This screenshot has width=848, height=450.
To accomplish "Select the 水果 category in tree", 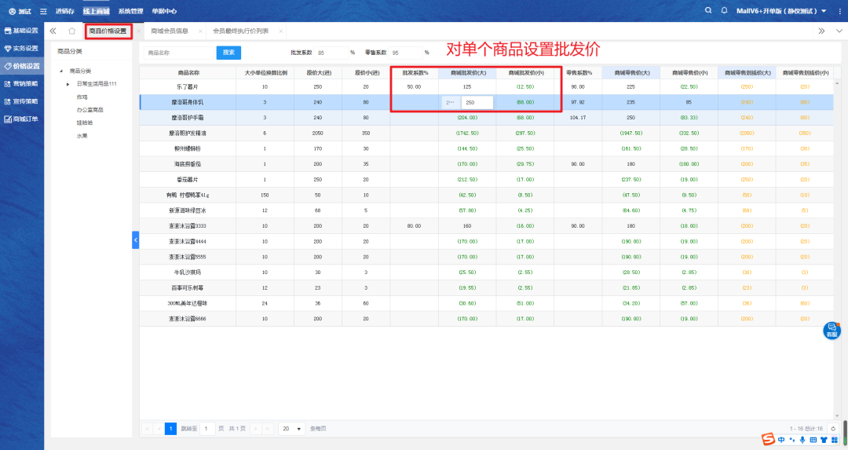I will [x=82, y=135].
